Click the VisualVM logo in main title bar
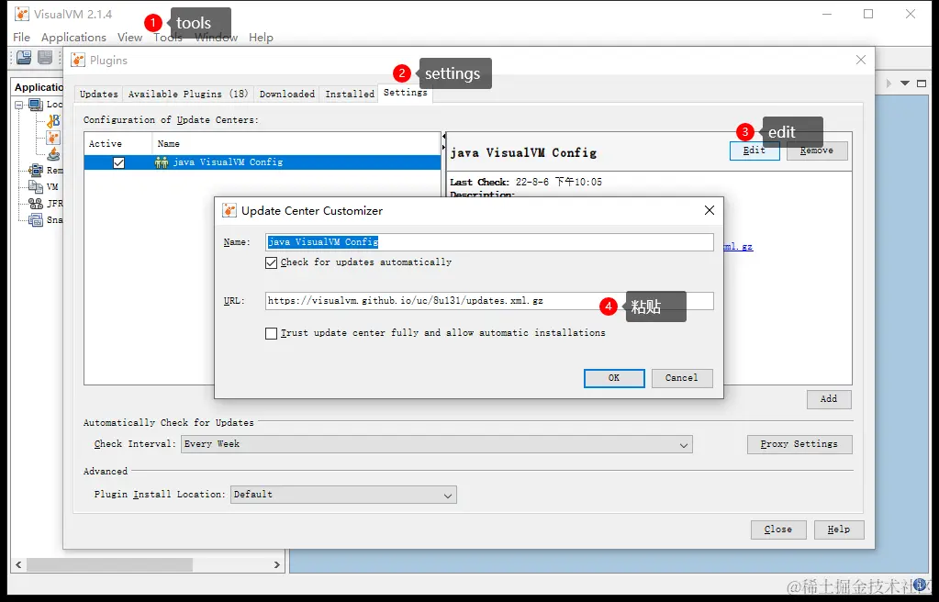 22,14
